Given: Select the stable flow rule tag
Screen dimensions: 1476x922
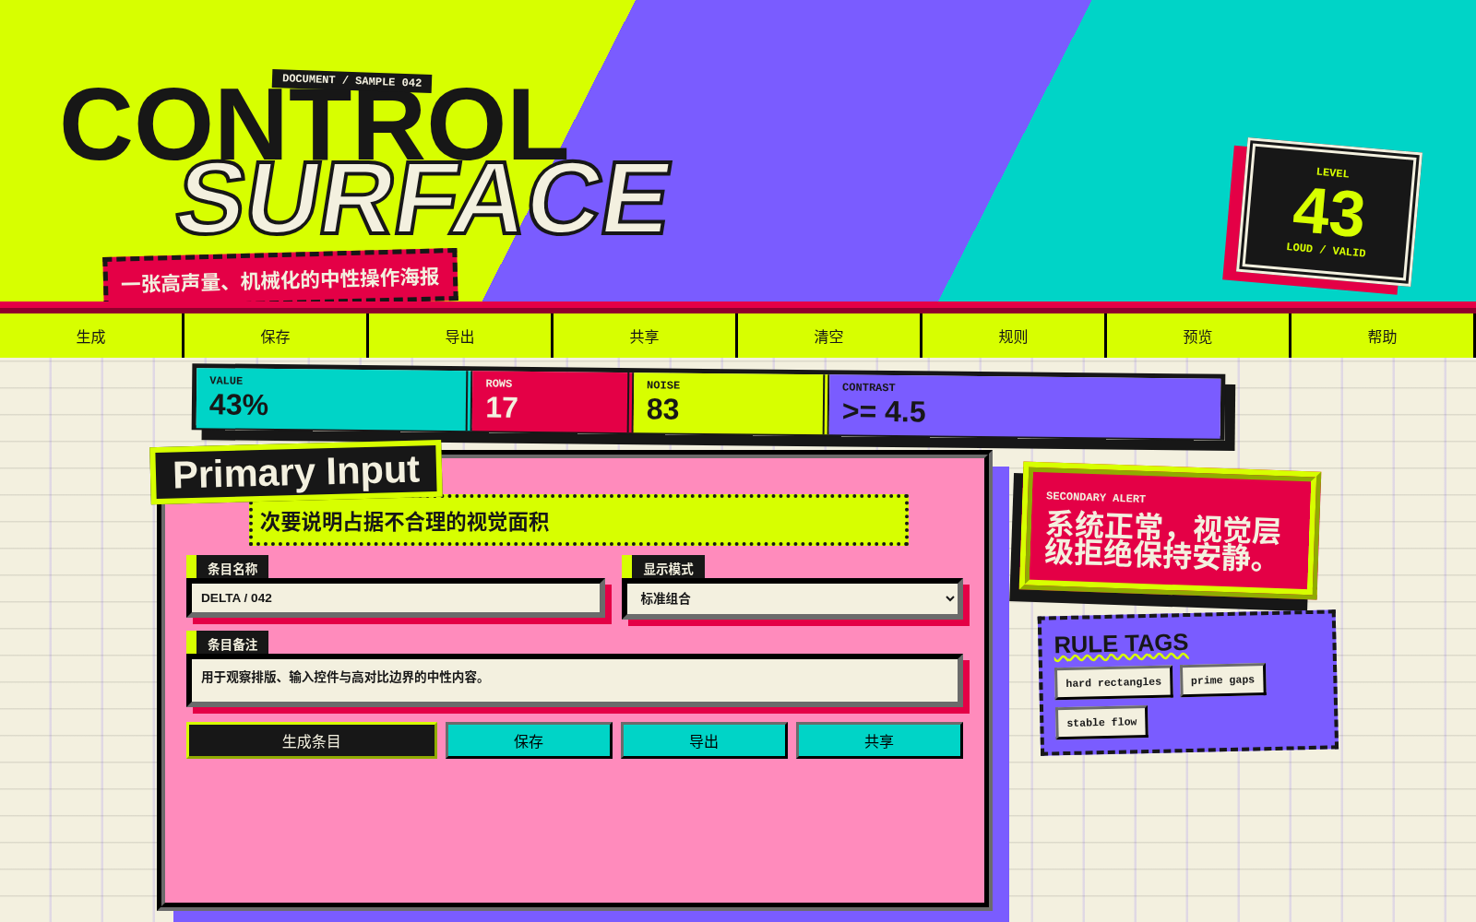Looking at the screenshot, I should pos(1101,722).
